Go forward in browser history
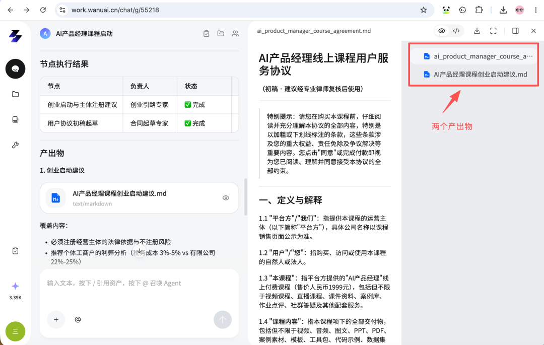Image resolution: width=544 pixels, height=345 pixels. pos(27,10)
